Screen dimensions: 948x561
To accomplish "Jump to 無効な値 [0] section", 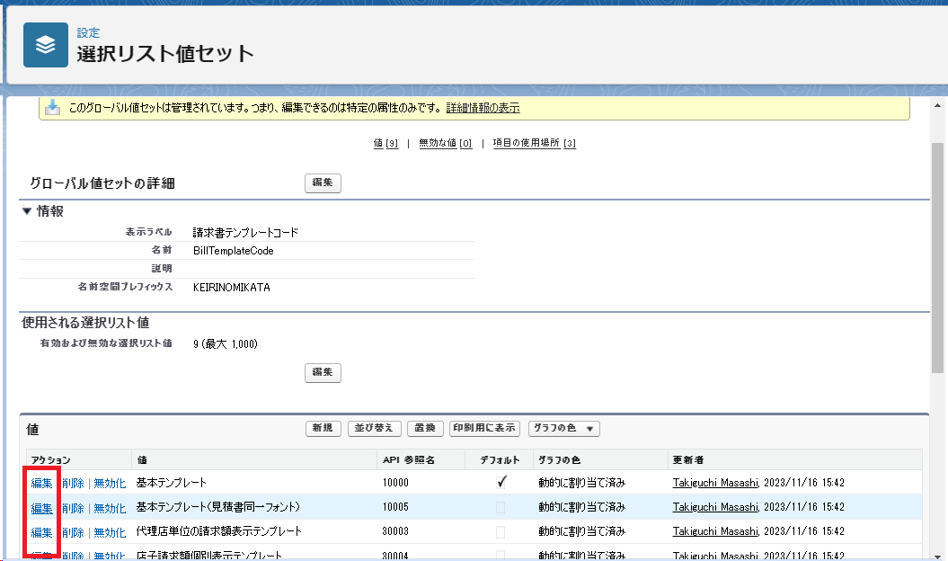I will pyautogui.click(x=445, y=143).
